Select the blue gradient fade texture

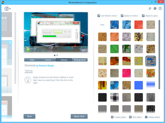coord(151,85)
